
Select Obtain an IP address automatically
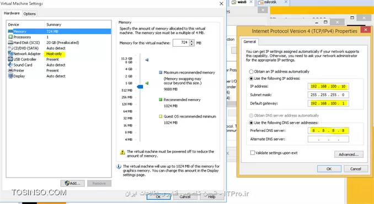pyautogui.click(x=251, y=71)
